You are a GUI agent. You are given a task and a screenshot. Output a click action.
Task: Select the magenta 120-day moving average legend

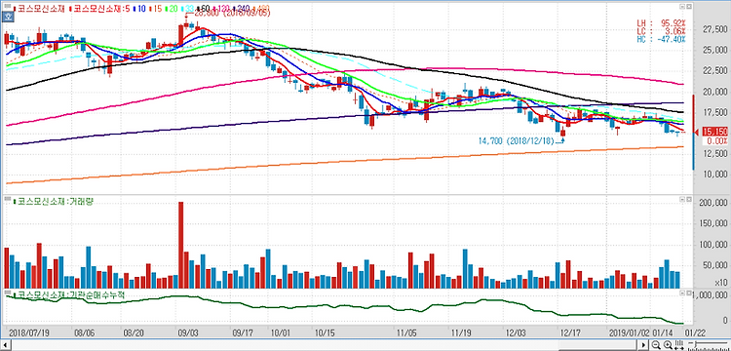tap(222, 9)
